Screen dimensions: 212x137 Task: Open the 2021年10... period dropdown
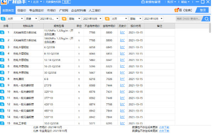[x=49, y=19]
